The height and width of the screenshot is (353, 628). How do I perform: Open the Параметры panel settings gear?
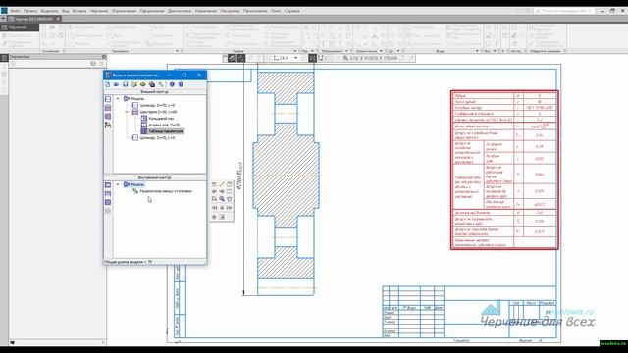pos(104,57)
